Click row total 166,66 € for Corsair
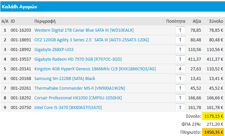 pyautogui.click(x=215, y=98)
